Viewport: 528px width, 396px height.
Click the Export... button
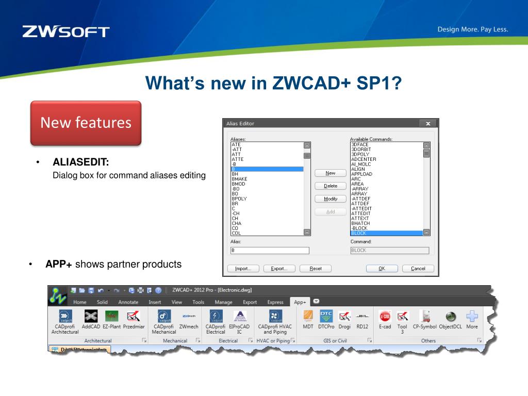[279, 268]
